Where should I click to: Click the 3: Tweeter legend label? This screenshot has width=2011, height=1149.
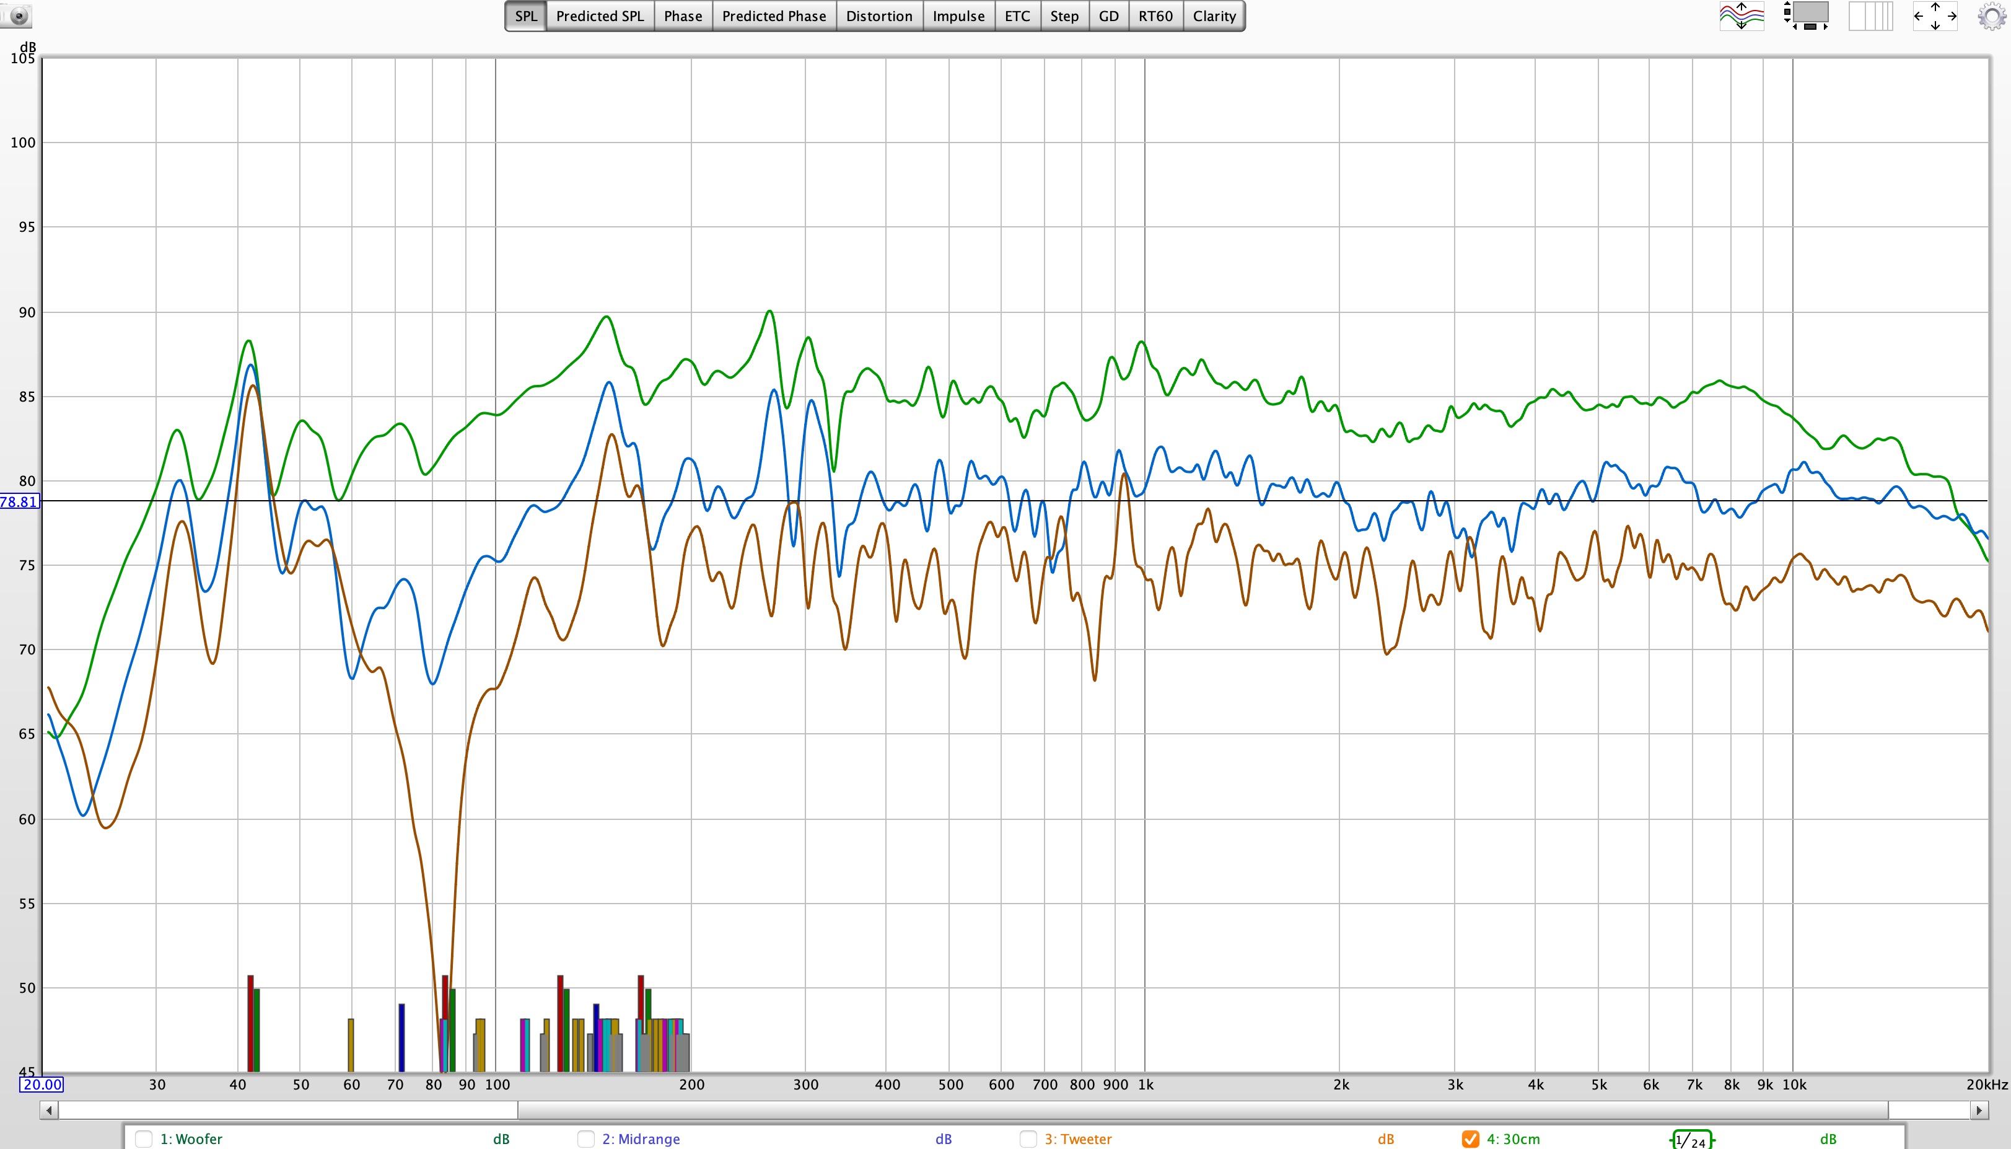click(x=1078, y=1138)
